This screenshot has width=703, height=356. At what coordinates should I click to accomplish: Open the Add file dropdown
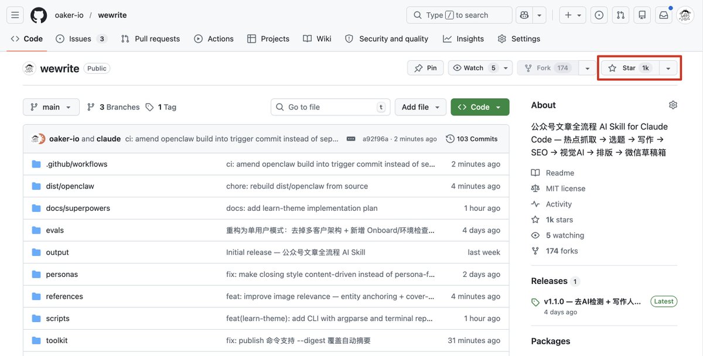(x=421, y=107)
